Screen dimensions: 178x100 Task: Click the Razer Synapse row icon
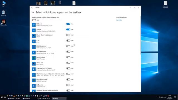[x=34, y=58]
